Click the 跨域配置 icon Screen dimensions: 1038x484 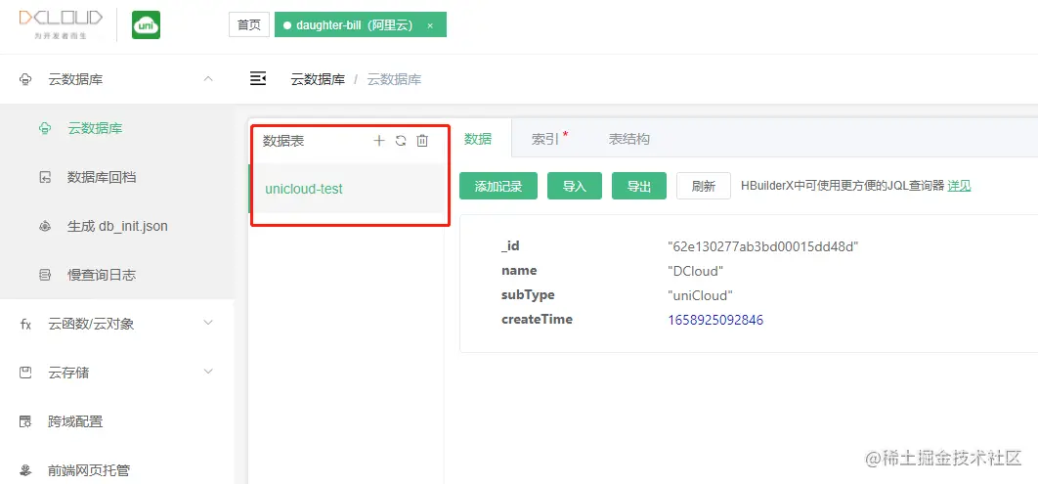point(25,421)
